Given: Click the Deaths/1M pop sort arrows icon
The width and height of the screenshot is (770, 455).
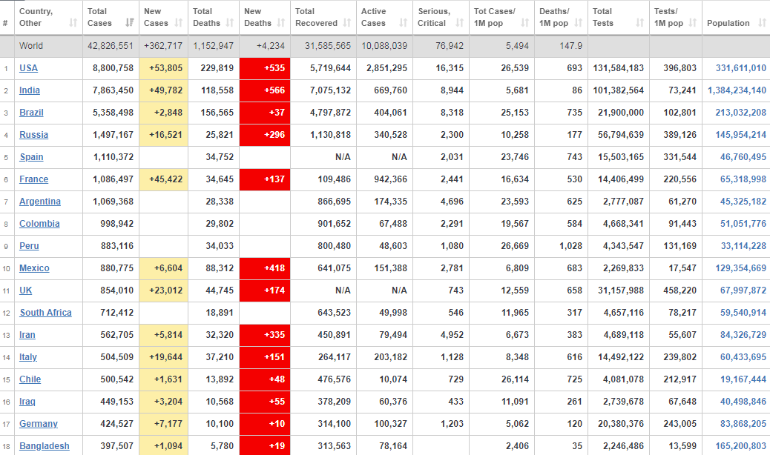Looking at the screenshot, I should coord(579,23).
